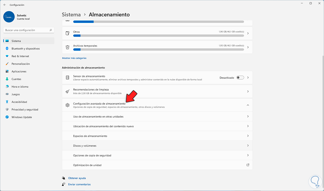Click the Archivos temporales trash icon
Screen dimensions: 324x191
[67, 47]
